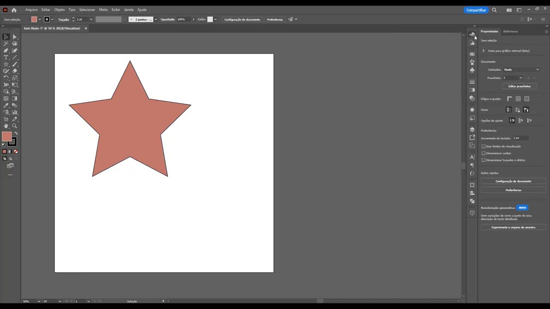The height and width of the screenshot is (309, 550).
Task: Select the Symbol Sprayer tool
Action: coord(6,112)
